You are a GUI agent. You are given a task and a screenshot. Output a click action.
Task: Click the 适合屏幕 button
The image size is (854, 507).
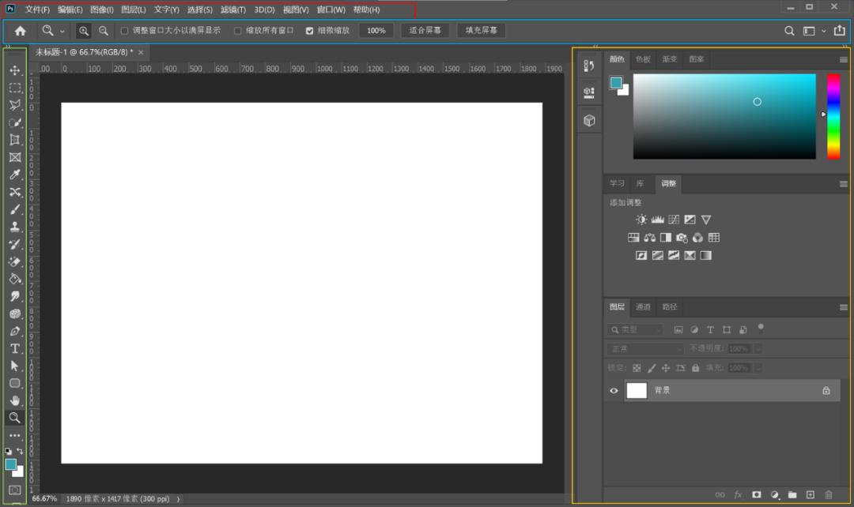pos(425,31)
